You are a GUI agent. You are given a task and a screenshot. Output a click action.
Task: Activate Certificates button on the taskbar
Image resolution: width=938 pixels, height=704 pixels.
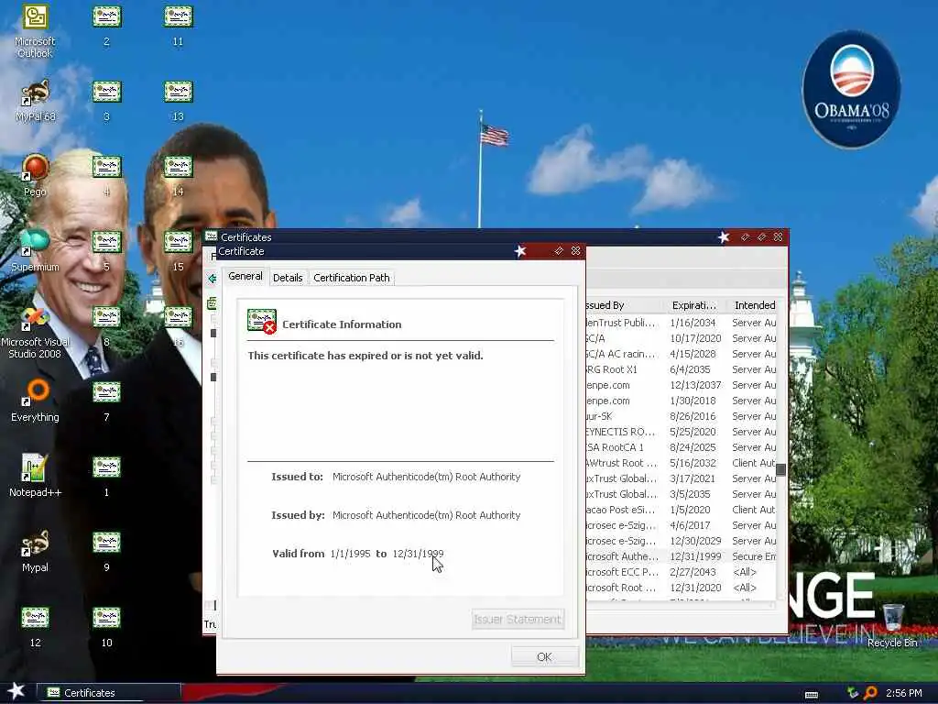[x=109, y=693]
